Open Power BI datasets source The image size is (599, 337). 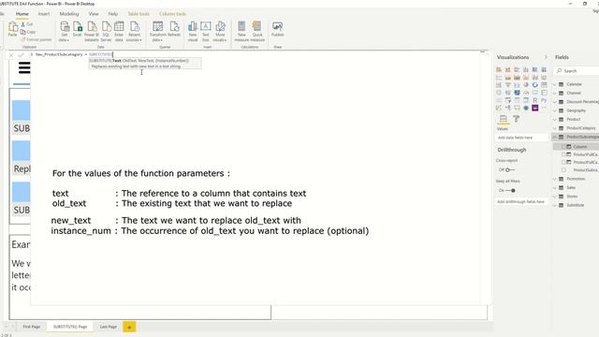pos(92,31)
